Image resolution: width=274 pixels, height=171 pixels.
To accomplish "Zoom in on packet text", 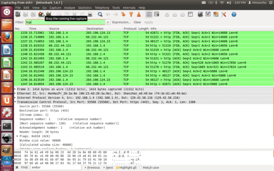I will click(x=167, y=14).
